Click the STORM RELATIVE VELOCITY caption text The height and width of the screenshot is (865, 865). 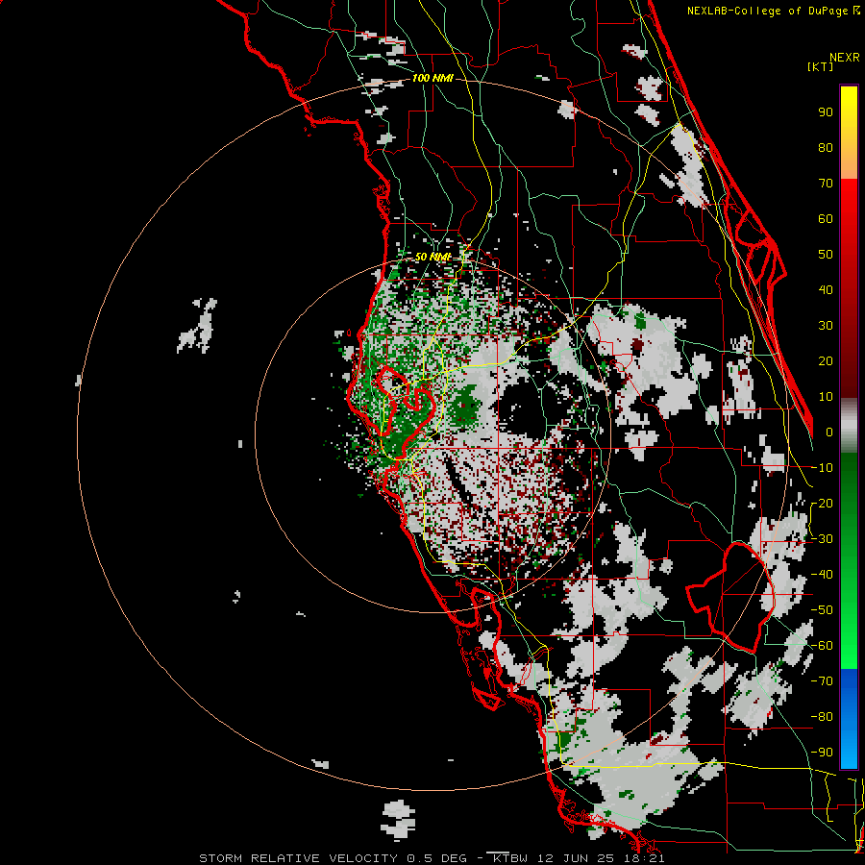pos(297,858)
